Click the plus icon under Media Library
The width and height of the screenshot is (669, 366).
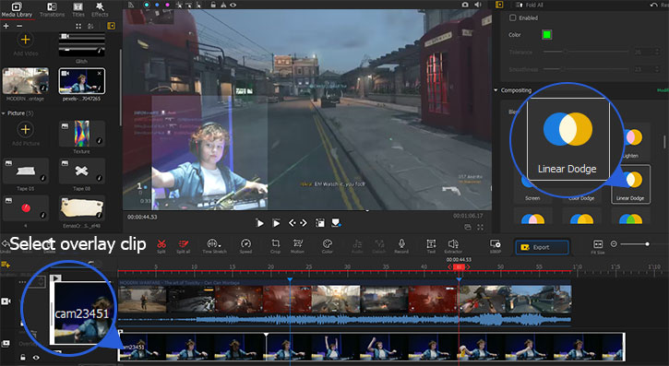tap(6, 26)
